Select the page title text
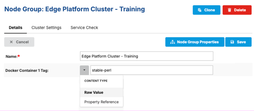254x111 pixels. [x=75, y=9]
